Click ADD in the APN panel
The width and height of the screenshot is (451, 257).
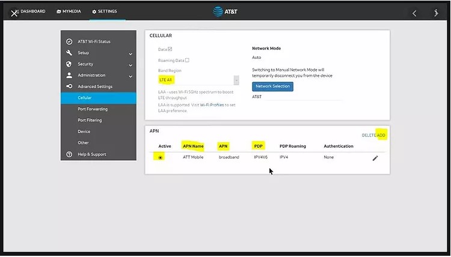tap(381, 135)
